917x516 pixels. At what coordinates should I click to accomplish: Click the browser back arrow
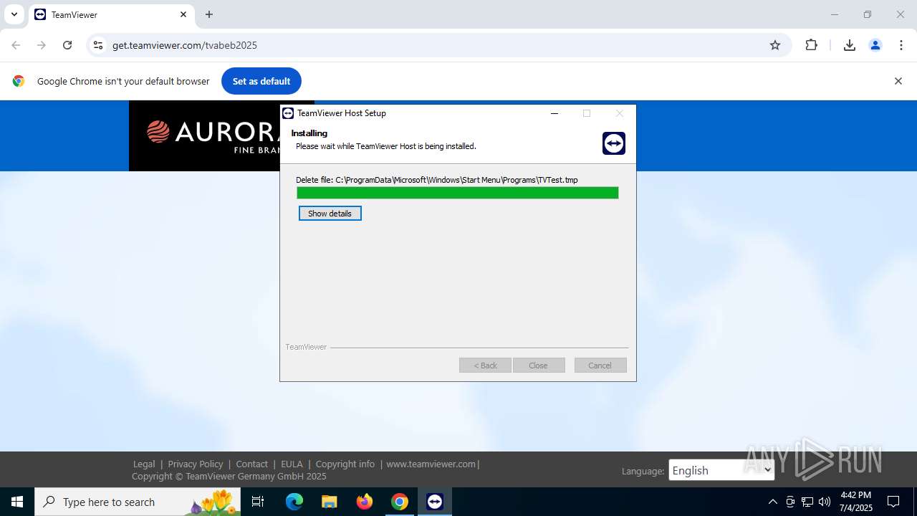[x=16, y=45]
